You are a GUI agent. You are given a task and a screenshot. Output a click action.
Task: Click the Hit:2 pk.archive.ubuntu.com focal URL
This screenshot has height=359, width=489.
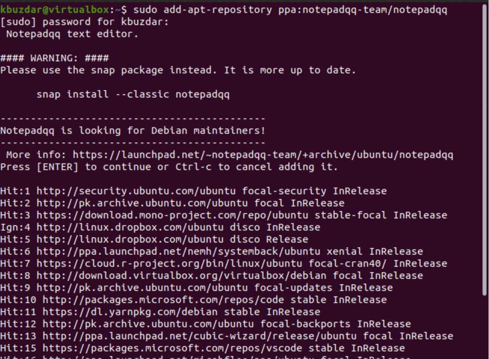pos(142,203)
